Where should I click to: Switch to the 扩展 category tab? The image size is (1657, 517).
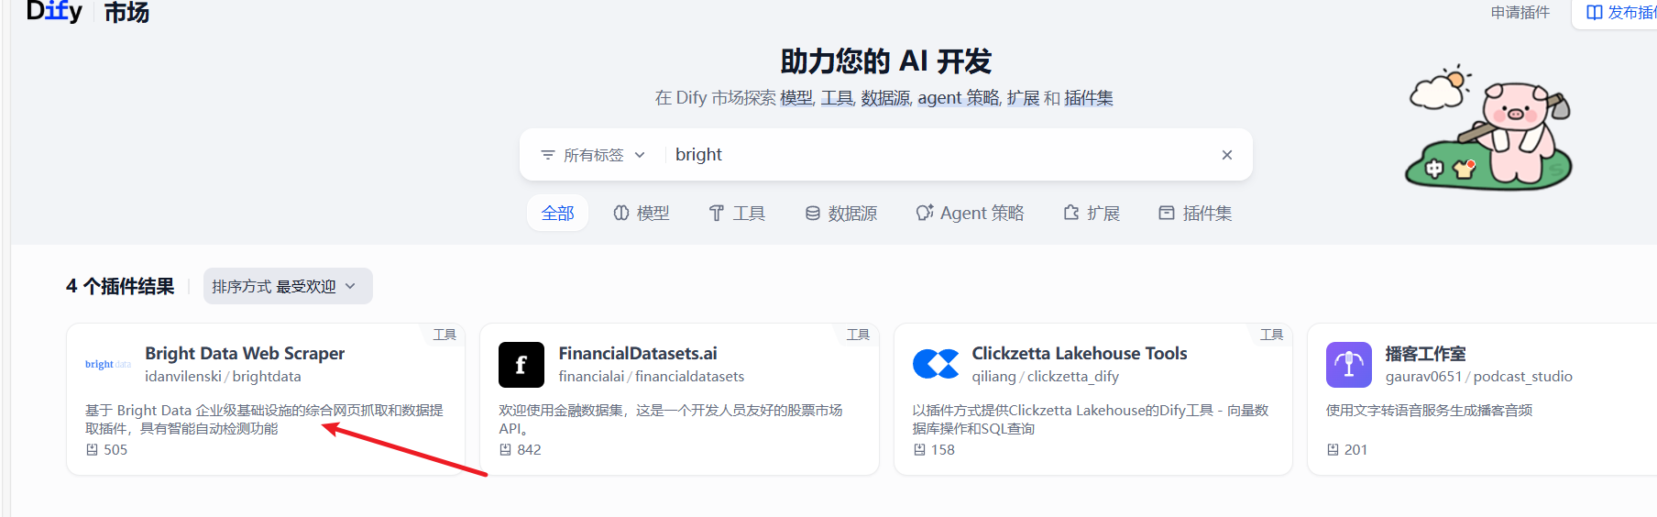(1092, 213)
